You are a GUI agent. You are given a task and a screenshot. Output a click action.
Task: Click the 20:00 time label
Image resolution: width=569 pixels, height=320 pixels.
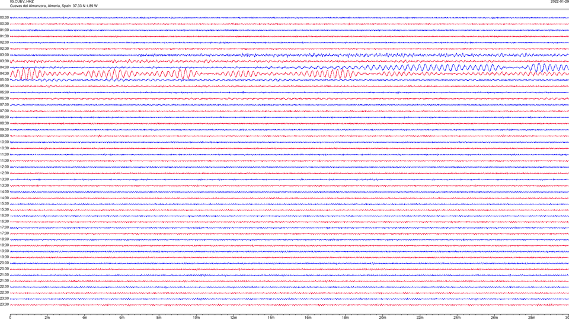(x=4, y=263)
